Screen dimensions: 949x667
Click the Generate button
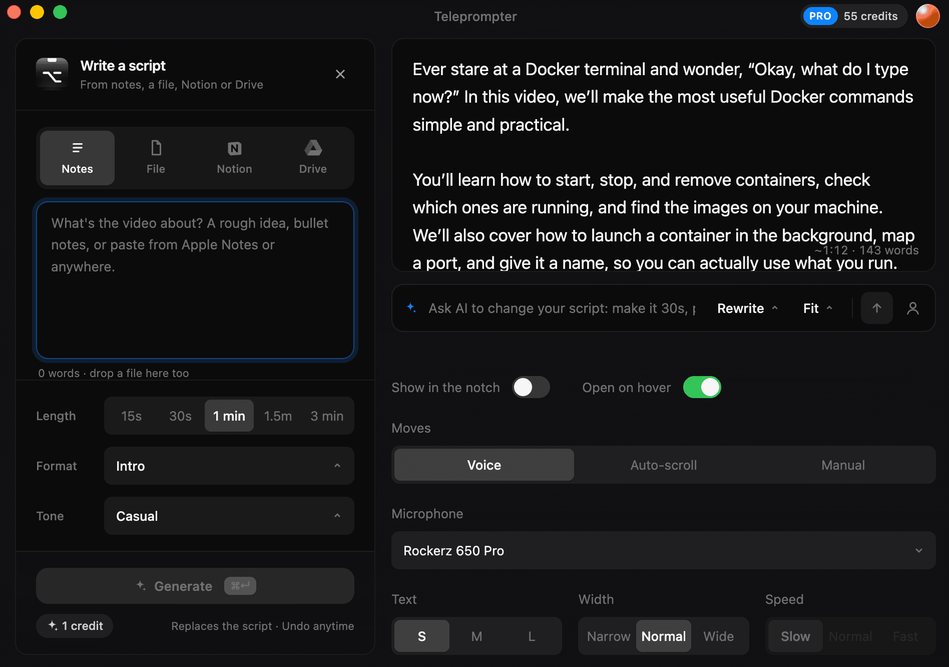[195, 586]
